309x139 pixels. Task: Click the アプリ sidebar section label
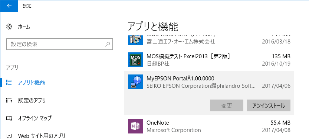12,68
